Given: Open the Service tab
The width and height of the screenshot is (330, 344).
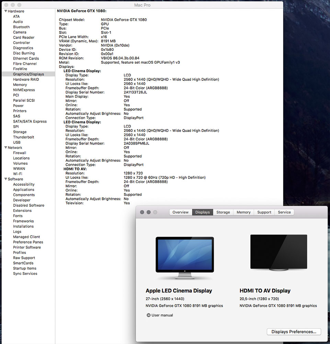Looking at the screenshot, I should click(x=284, y=212).
